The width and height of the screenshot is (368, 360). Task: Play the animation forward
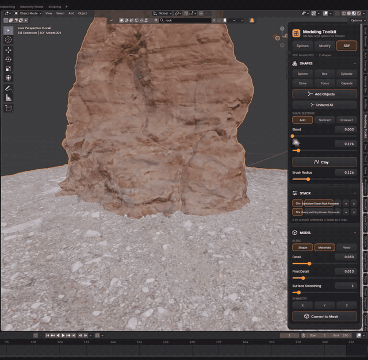click(x=63, y=335)
